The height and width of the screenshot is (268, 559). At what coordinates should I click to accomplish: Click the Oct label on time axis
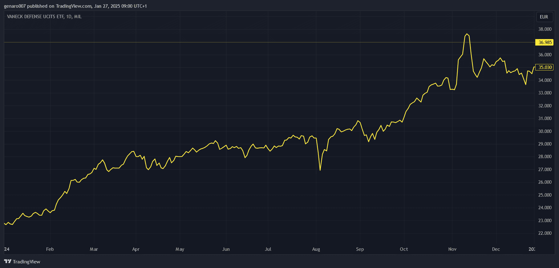pos(404,249)
